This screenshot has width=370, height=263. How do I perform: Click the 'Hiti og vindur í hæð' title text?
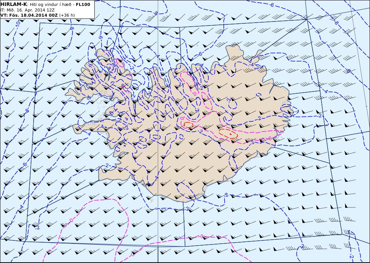50,4
